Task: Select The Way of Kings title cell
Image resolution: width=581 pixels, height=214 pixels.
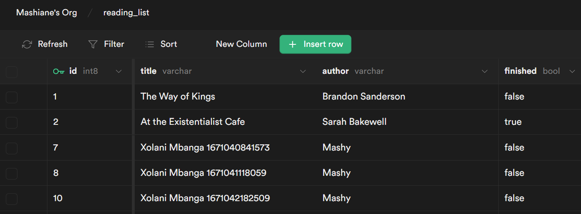Action: pos(178,97)
